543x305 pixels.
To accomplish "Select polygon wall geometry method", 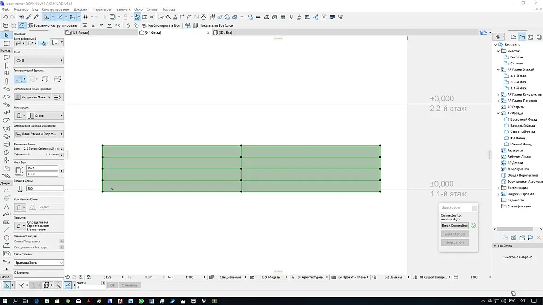I will 58,79.
